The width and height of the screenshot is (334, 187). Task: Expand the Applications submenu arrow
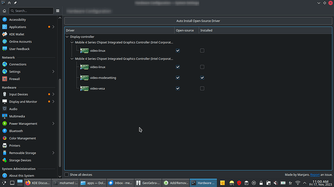tap(53, 27)
